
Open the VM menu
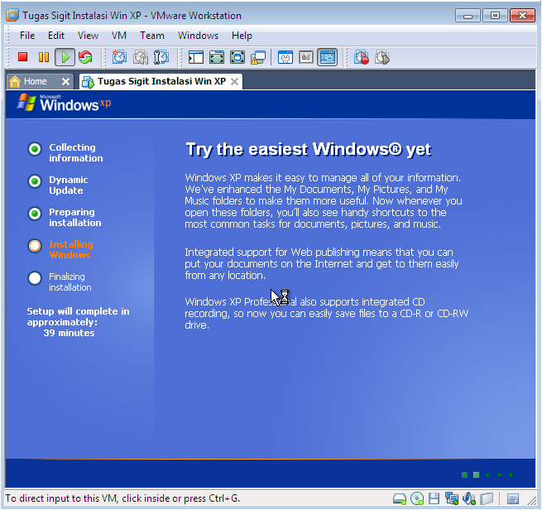[119, 36]
